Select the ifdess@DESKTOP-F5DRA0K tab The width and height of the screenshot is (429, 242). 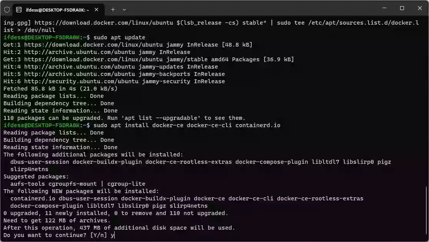[x=58, y=9]
